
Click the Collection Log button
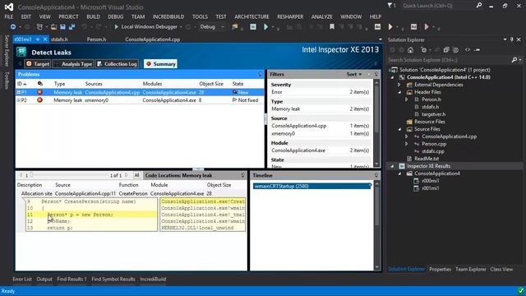pyautogui.click(x=117, y=64)
